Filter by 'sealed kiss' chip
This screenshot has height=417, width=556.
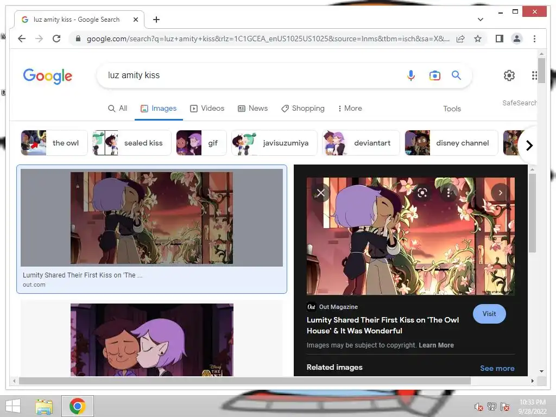coord(132,143)
